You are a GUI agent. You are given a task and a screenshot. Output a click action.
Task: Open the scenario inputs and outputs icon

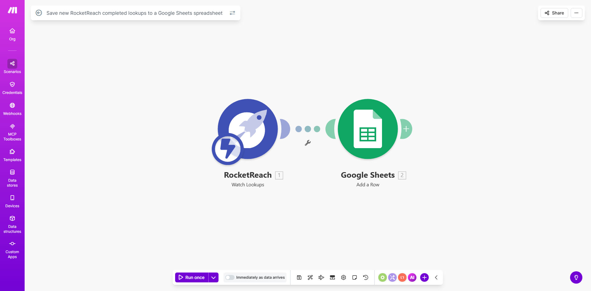(332, 277)
